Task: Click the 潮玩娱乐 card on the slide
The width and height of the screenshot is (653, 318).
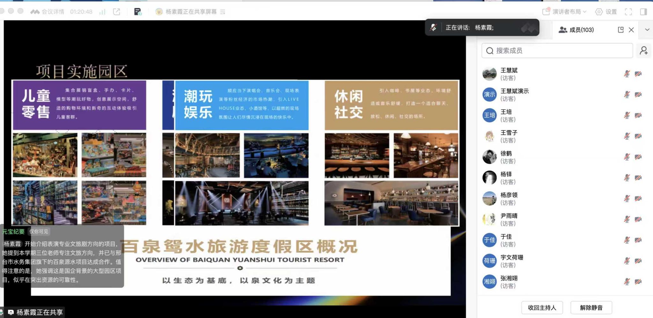Action: (242, 105)
